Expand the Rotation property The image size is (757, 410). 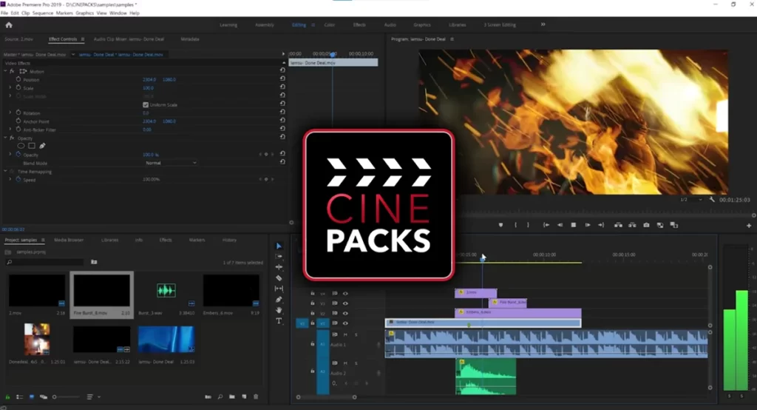click(x=10, y=112)
